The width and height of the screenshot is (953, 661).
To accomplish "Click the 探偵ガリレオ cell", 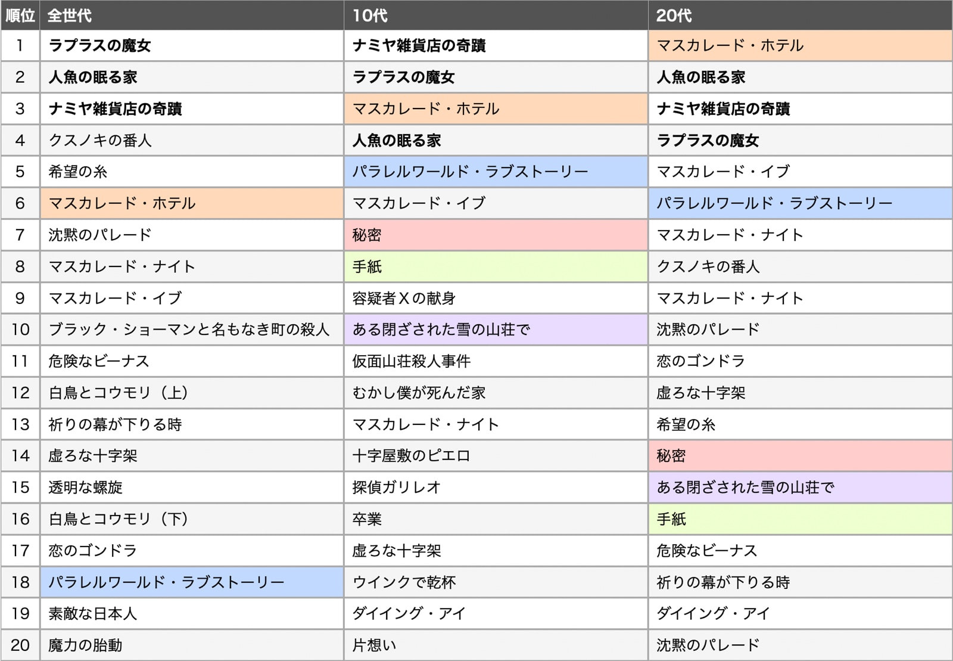I will (x=396, y=488).
